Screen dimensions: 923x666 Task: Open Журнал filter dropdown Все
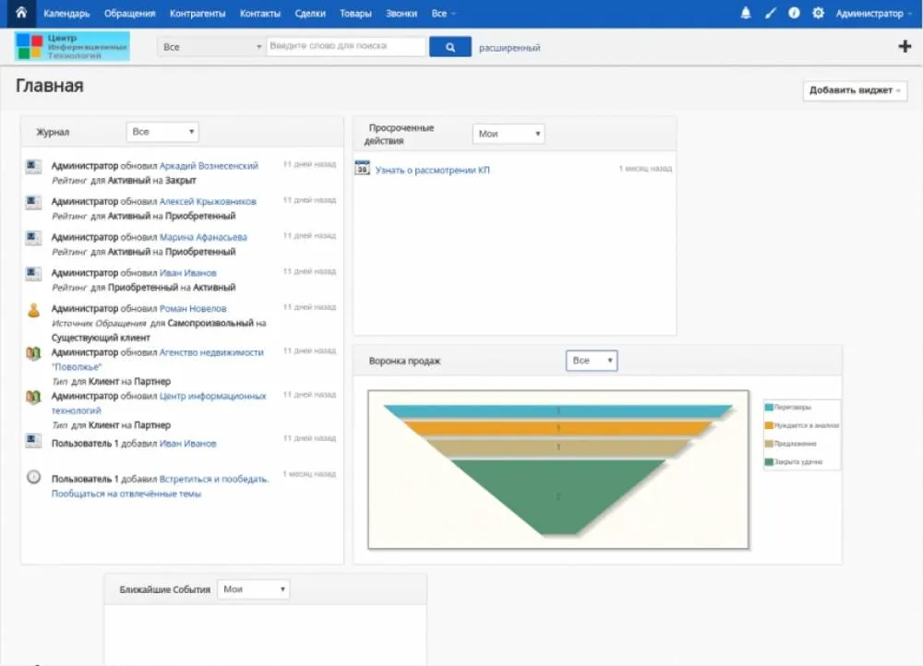pos(162,132)
